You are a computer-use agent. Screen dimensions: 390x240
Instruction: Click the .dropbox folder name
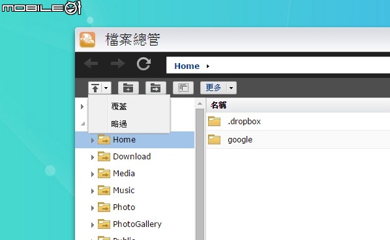coord(245,122)
